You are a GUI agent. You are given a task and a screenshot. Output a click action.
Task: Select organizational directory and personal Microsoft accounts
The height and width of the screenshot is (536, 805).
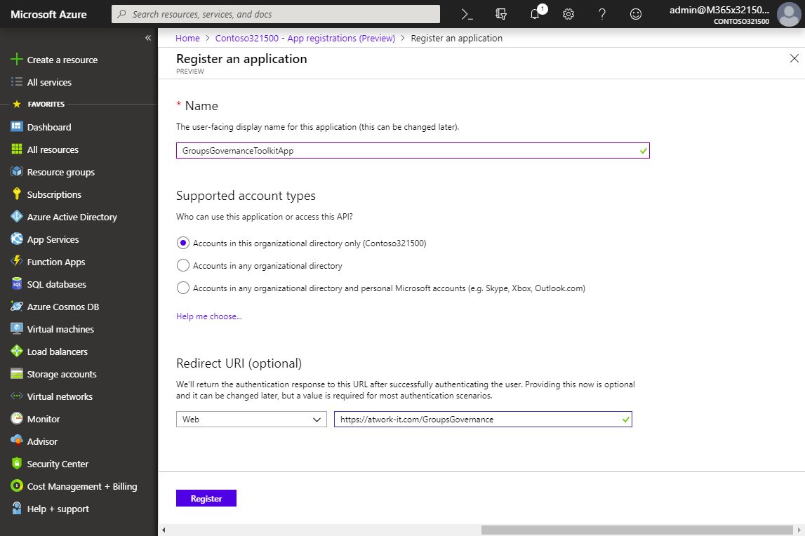point(183,288)
